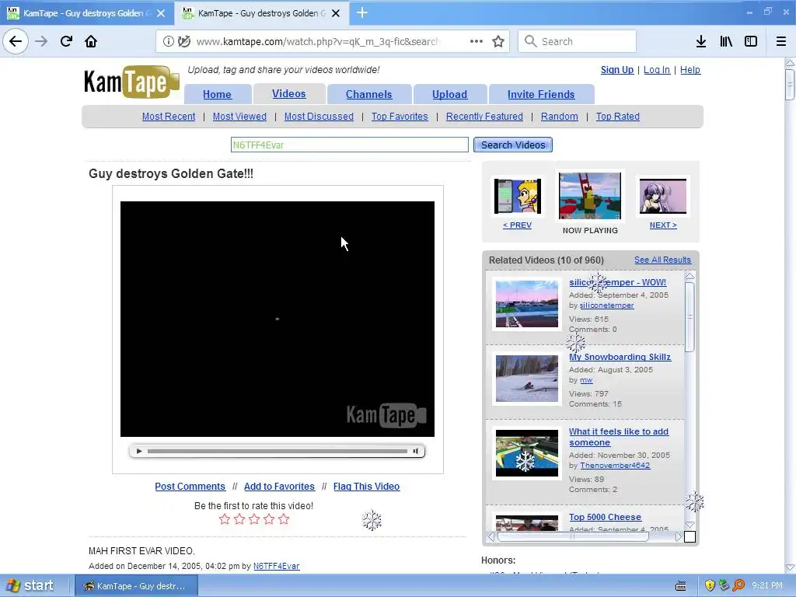Viewport: 796px width, 597px height.
Task: Click the security shield tray icon
Action: tap(709, 586)
